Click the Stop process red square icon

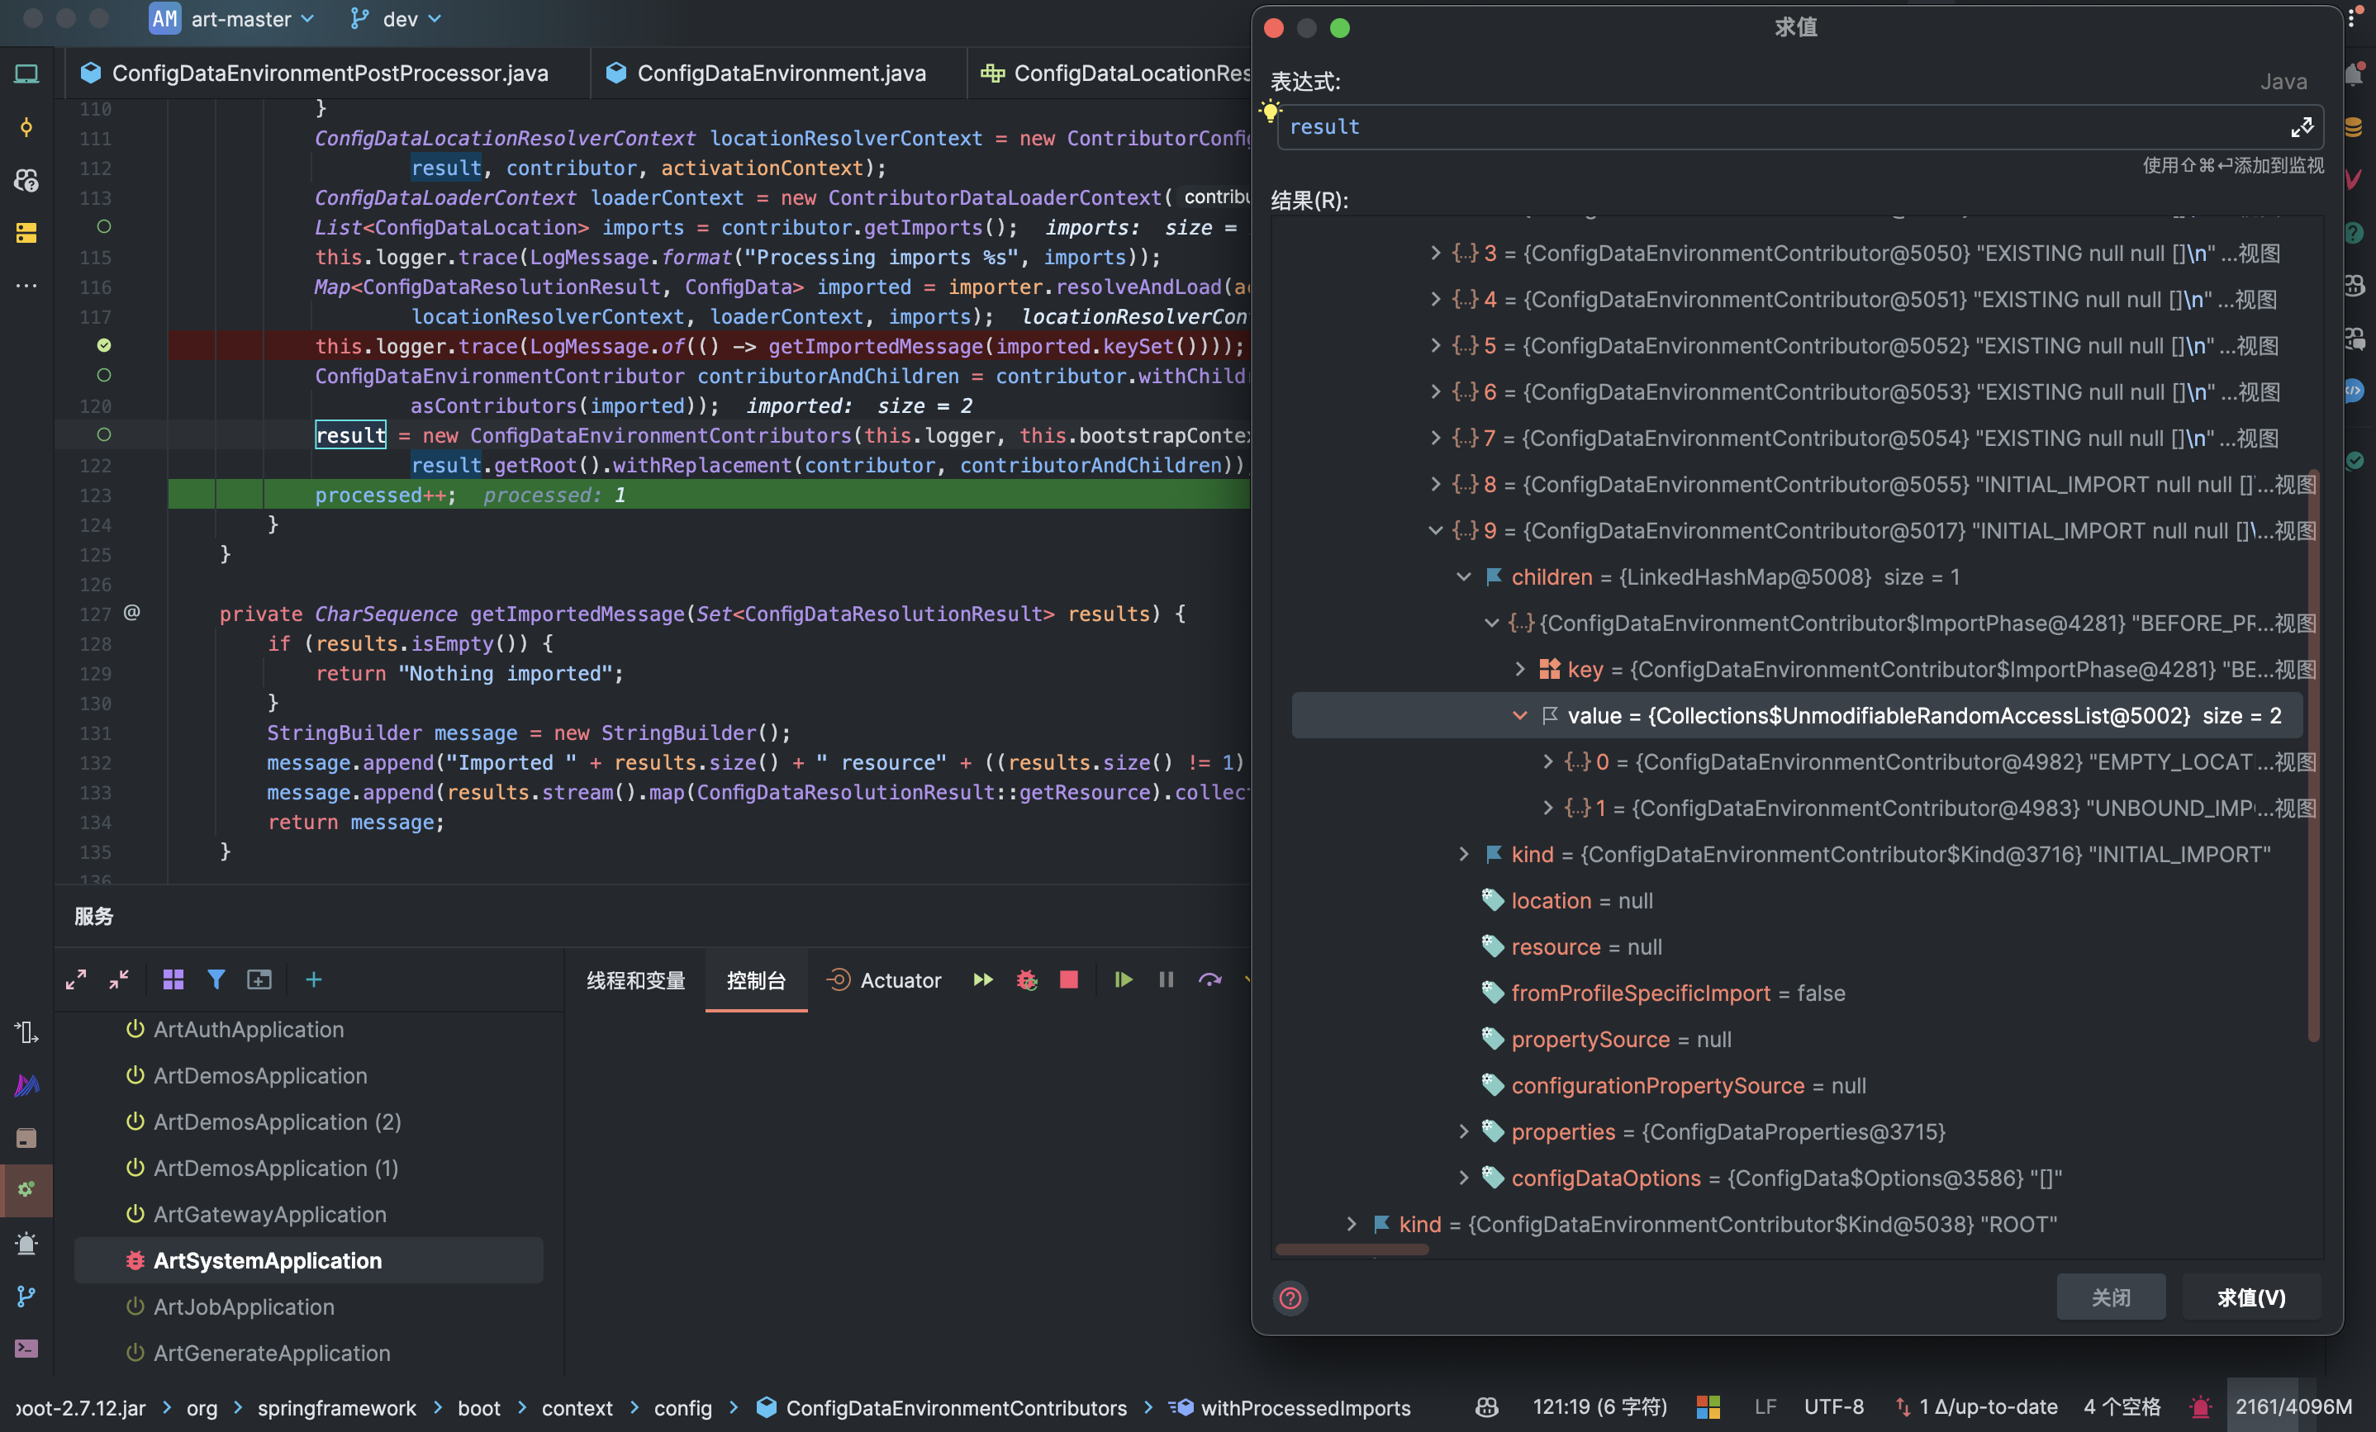pyautogui.click(x=1068, y=980)
